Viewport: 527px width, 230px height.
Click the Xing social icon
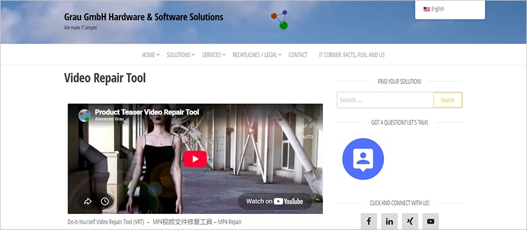(410, 221)
